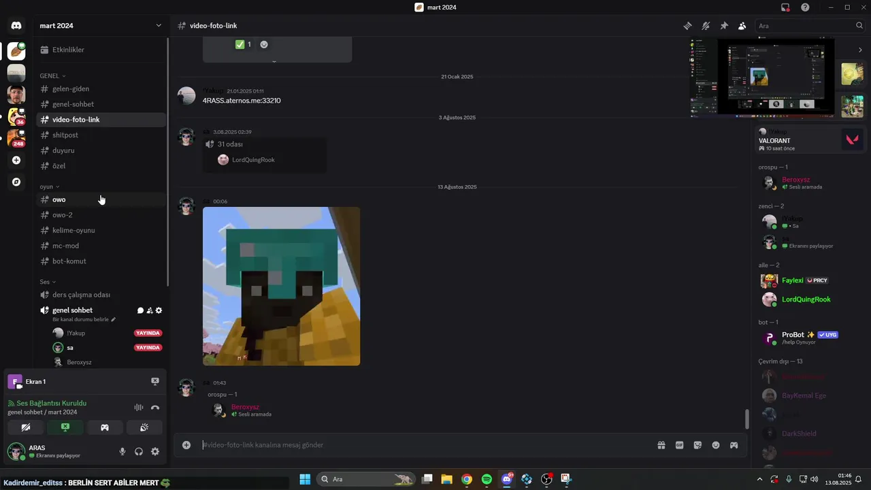871x490 pixels.
Task: Open Discord direct messages home icon
Action: (16, 26)
